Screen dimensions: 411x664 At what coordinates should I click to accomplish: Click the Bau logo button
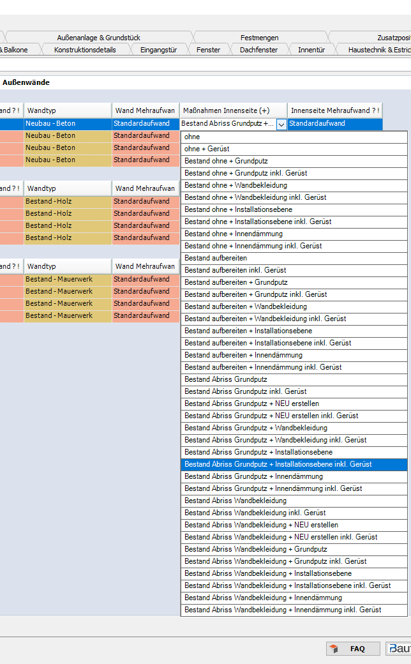click(399, 649)
